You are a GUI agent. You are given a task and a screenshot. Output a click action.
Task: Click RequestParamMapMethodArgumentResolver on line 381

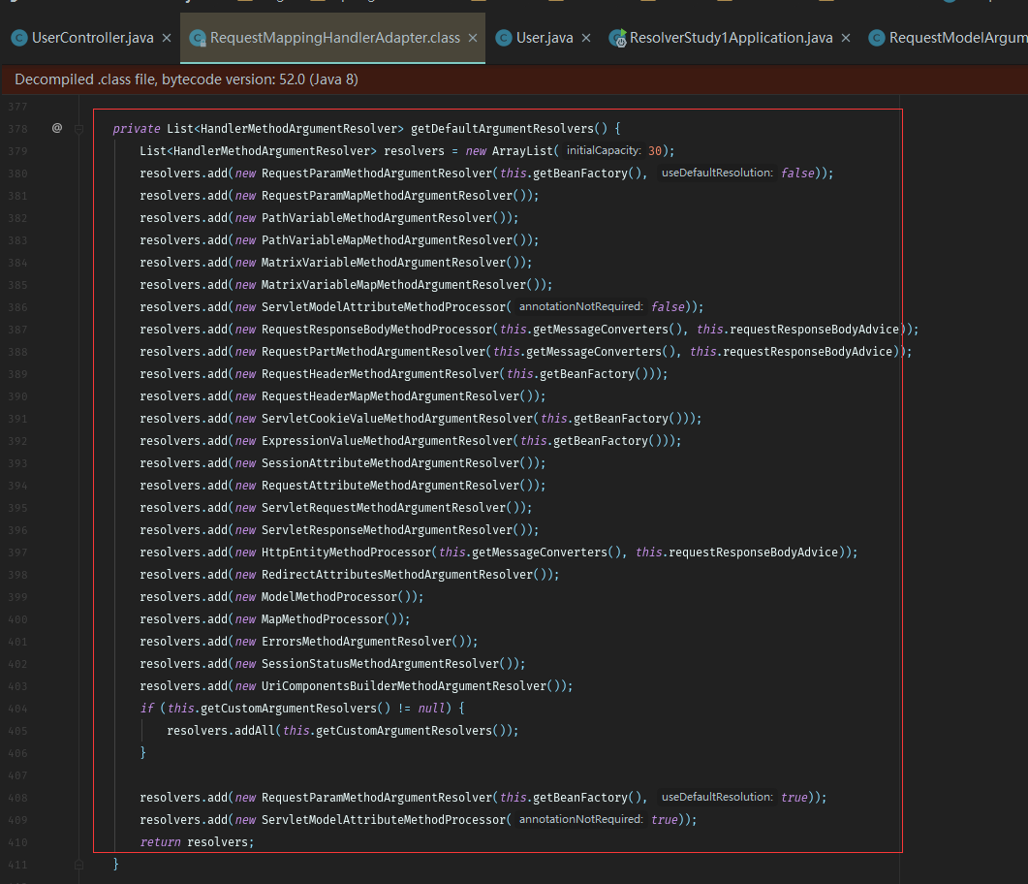[x=387, y=196]
